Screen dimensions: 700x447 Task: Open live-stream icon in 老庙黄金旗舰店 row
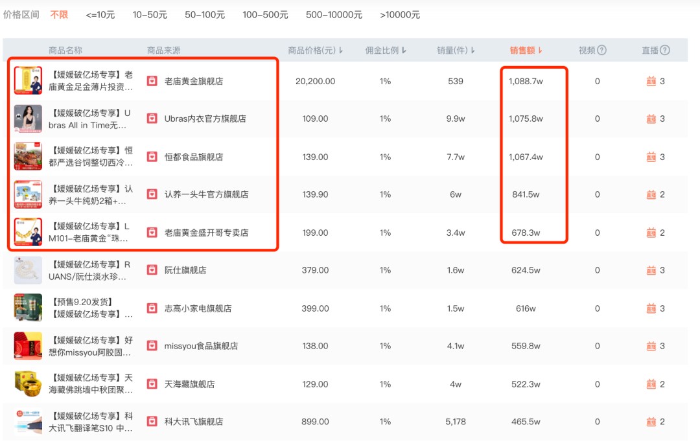coord(651,81)
